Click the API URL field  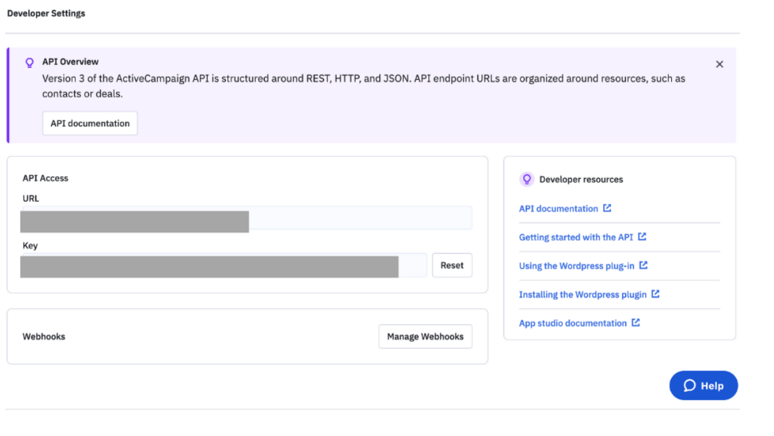tap(246, 218)
